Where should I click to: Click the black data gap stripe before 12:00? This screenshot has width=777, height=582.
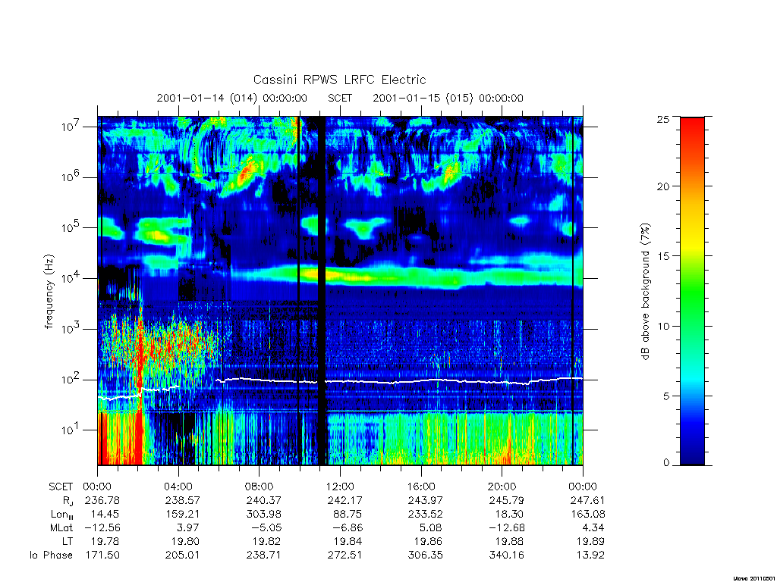coord(322,291)
